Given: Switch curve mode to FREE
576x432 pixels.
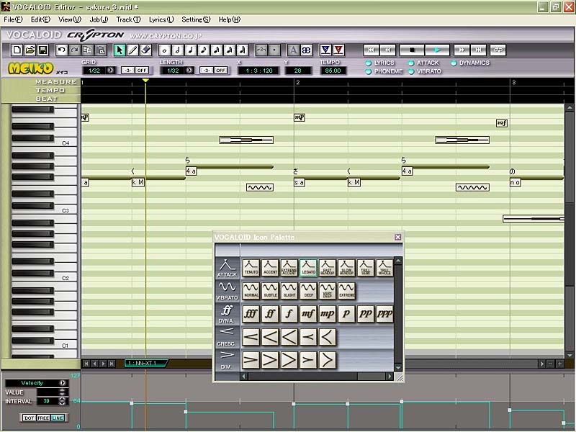Looking at the screenshot, I should [x=43, y=418].
